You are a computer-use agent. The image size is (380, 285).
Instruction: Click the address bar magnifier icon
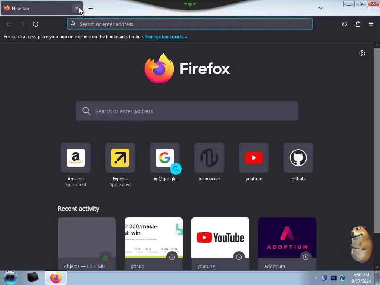click(73, 24)
